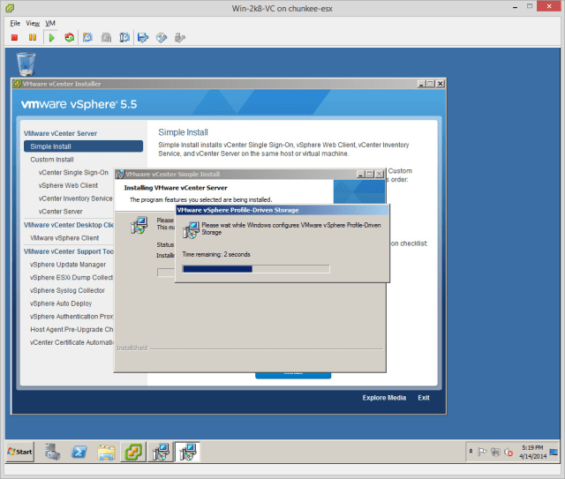Open the View menu
The width and height of the screenshot is (565, 479).
click(x=33, y=24)
